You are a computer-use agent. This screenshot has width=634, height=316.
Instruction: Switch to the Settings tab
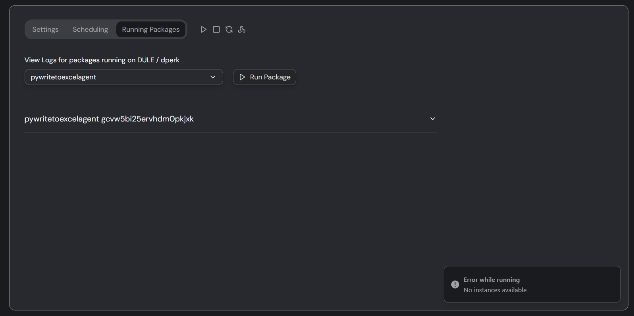[x=45, y=29]
